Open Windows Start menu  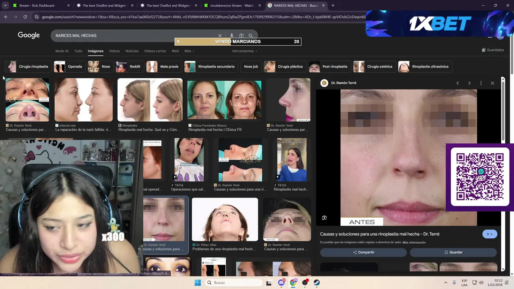(x=198, y=283)
